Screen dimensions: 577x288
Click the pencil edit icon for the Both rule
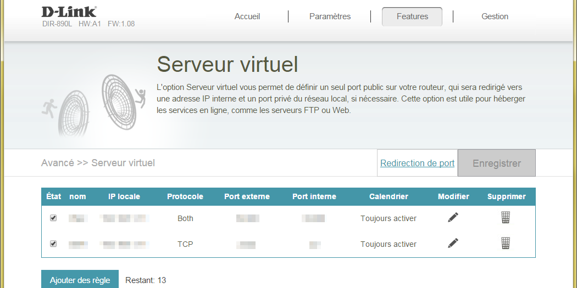(453, 218)
